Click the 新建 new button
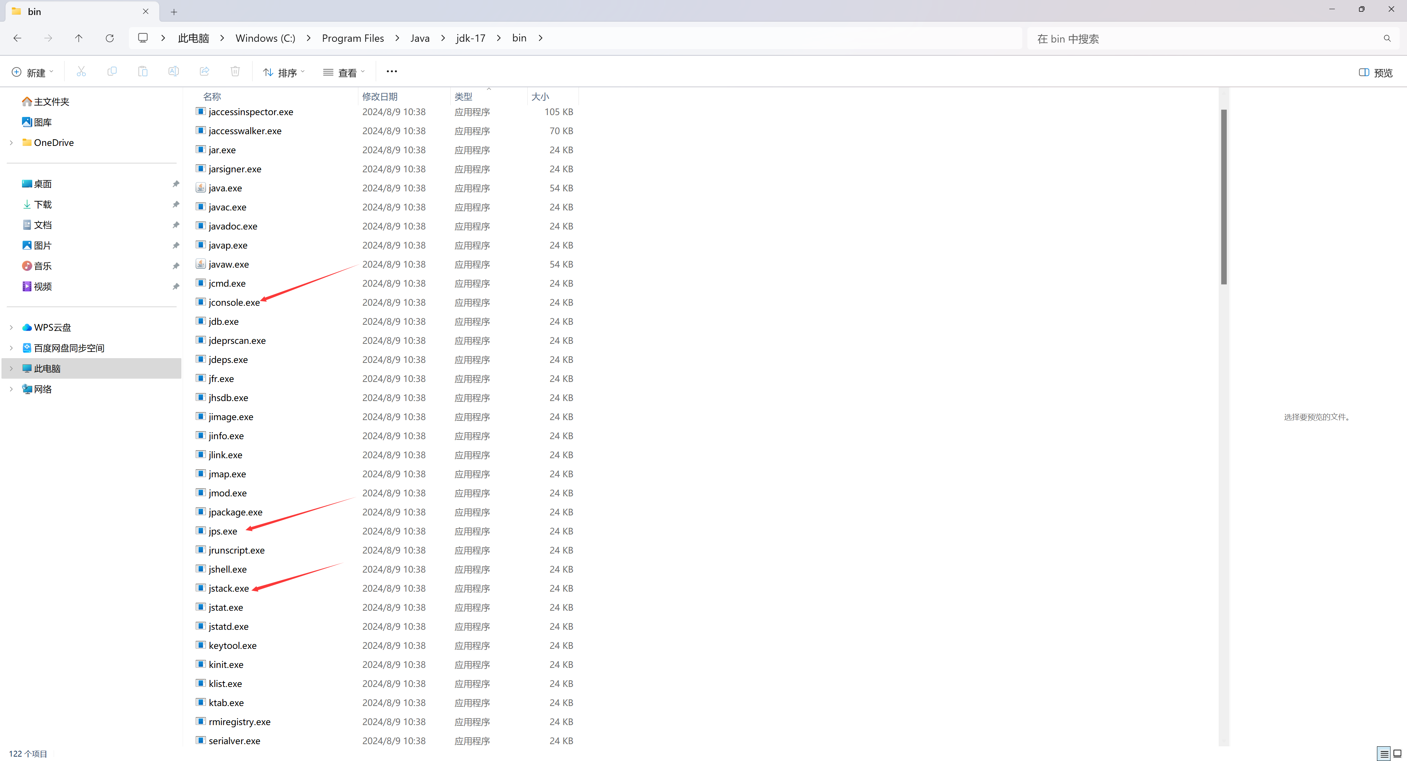This screenshot has height=761, width=1407. click(33, 73)
